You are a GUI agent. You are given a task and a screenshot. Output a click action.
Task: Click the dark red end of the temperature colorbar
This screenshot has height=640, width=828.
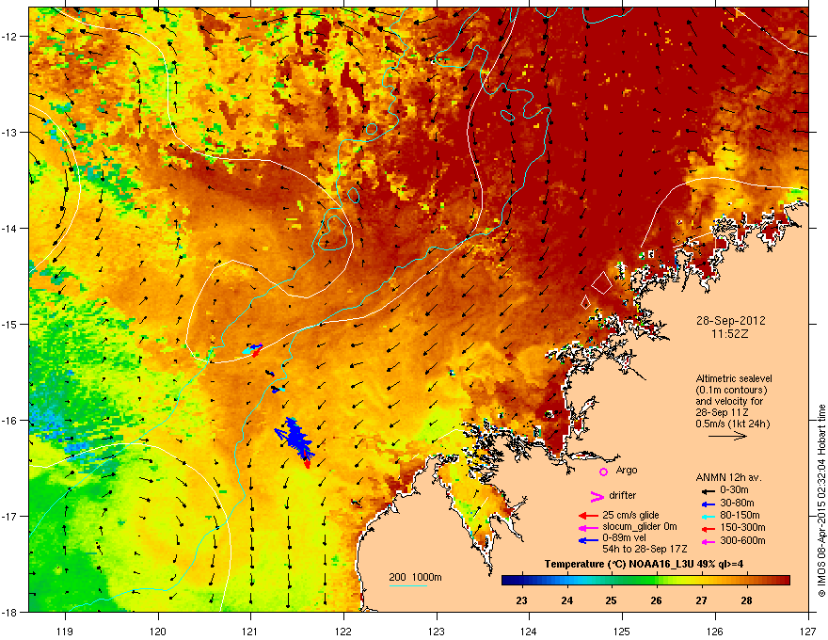tap(784, 581)
